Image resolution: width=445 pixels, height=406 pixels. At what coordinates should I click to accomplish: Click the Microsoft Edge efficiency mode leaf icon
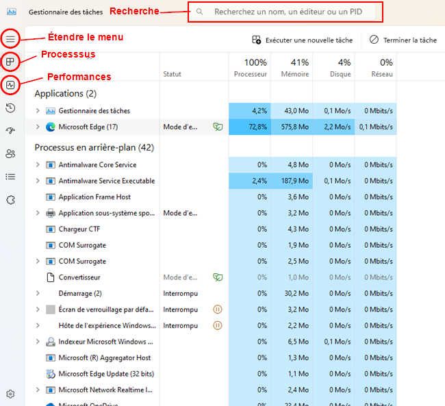218,127
